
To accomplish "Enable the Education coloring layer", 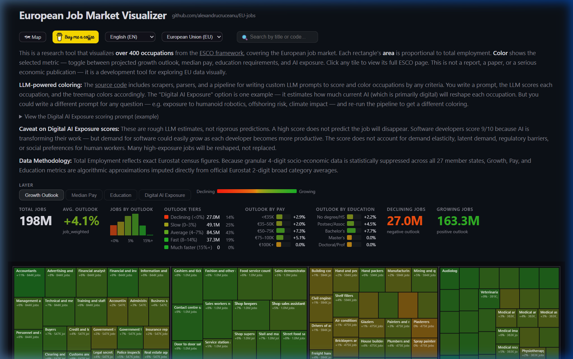I will click(120, 195).
